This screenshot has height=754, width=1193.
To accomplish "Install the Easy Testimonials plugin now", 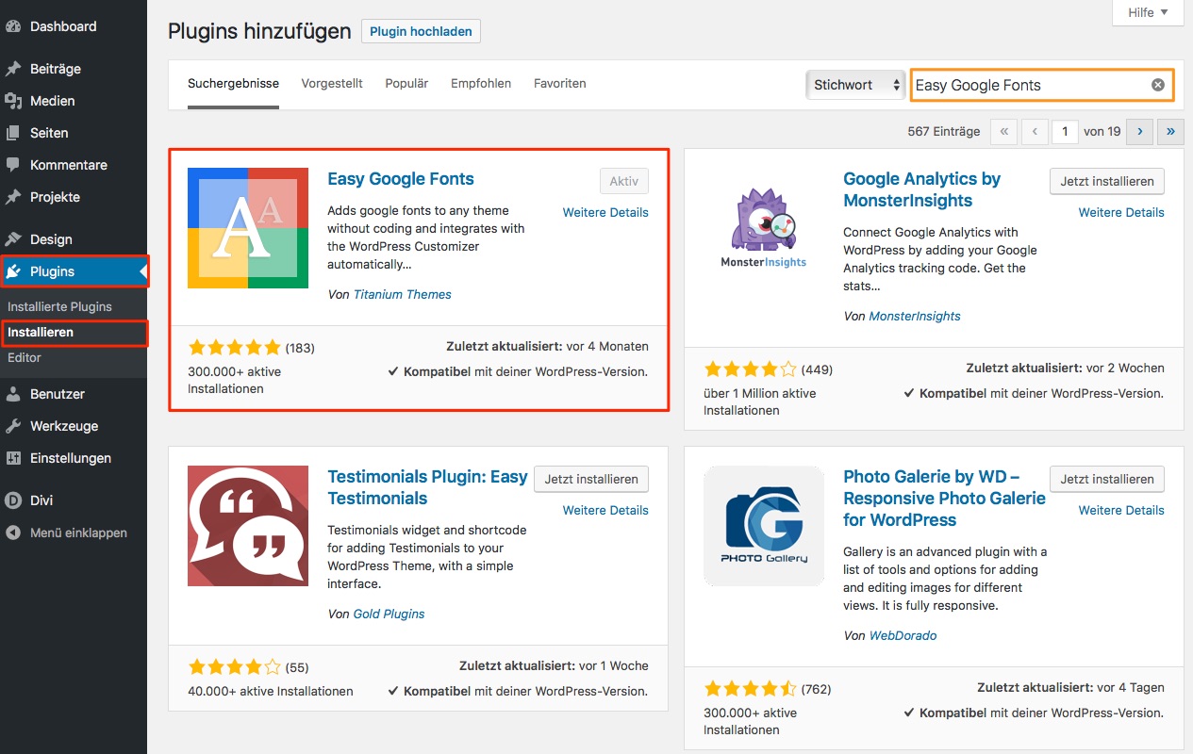I will [591, 479].
